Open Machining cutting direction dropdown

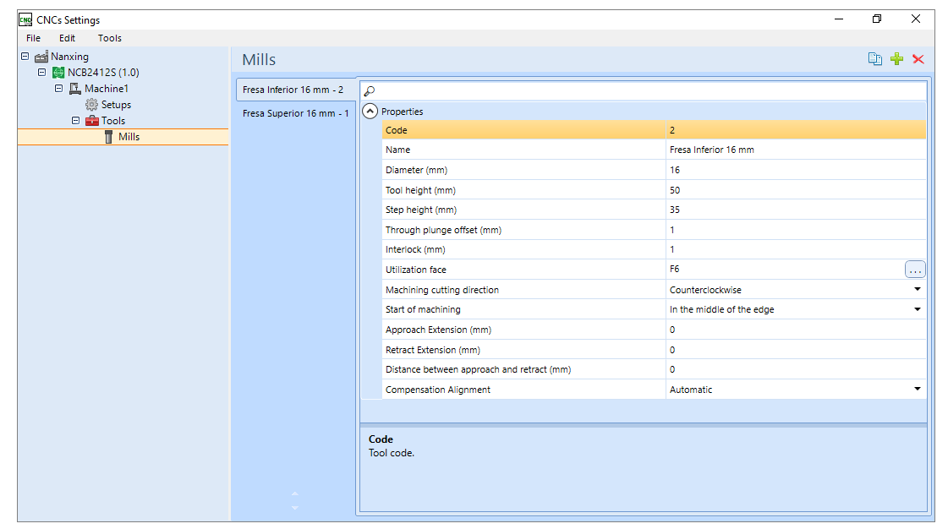coord(918,289)
